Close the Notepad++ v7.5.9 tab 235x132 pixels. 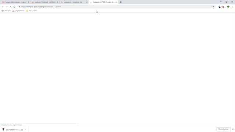116,2
